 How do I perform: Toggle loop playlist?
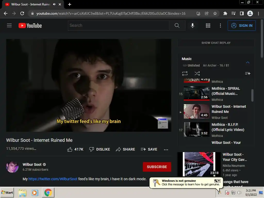tap(185, 73)
